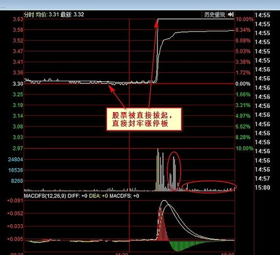Select the +0.033 MACD axis label
Screen dimensions: 280x255
(15, 226)
